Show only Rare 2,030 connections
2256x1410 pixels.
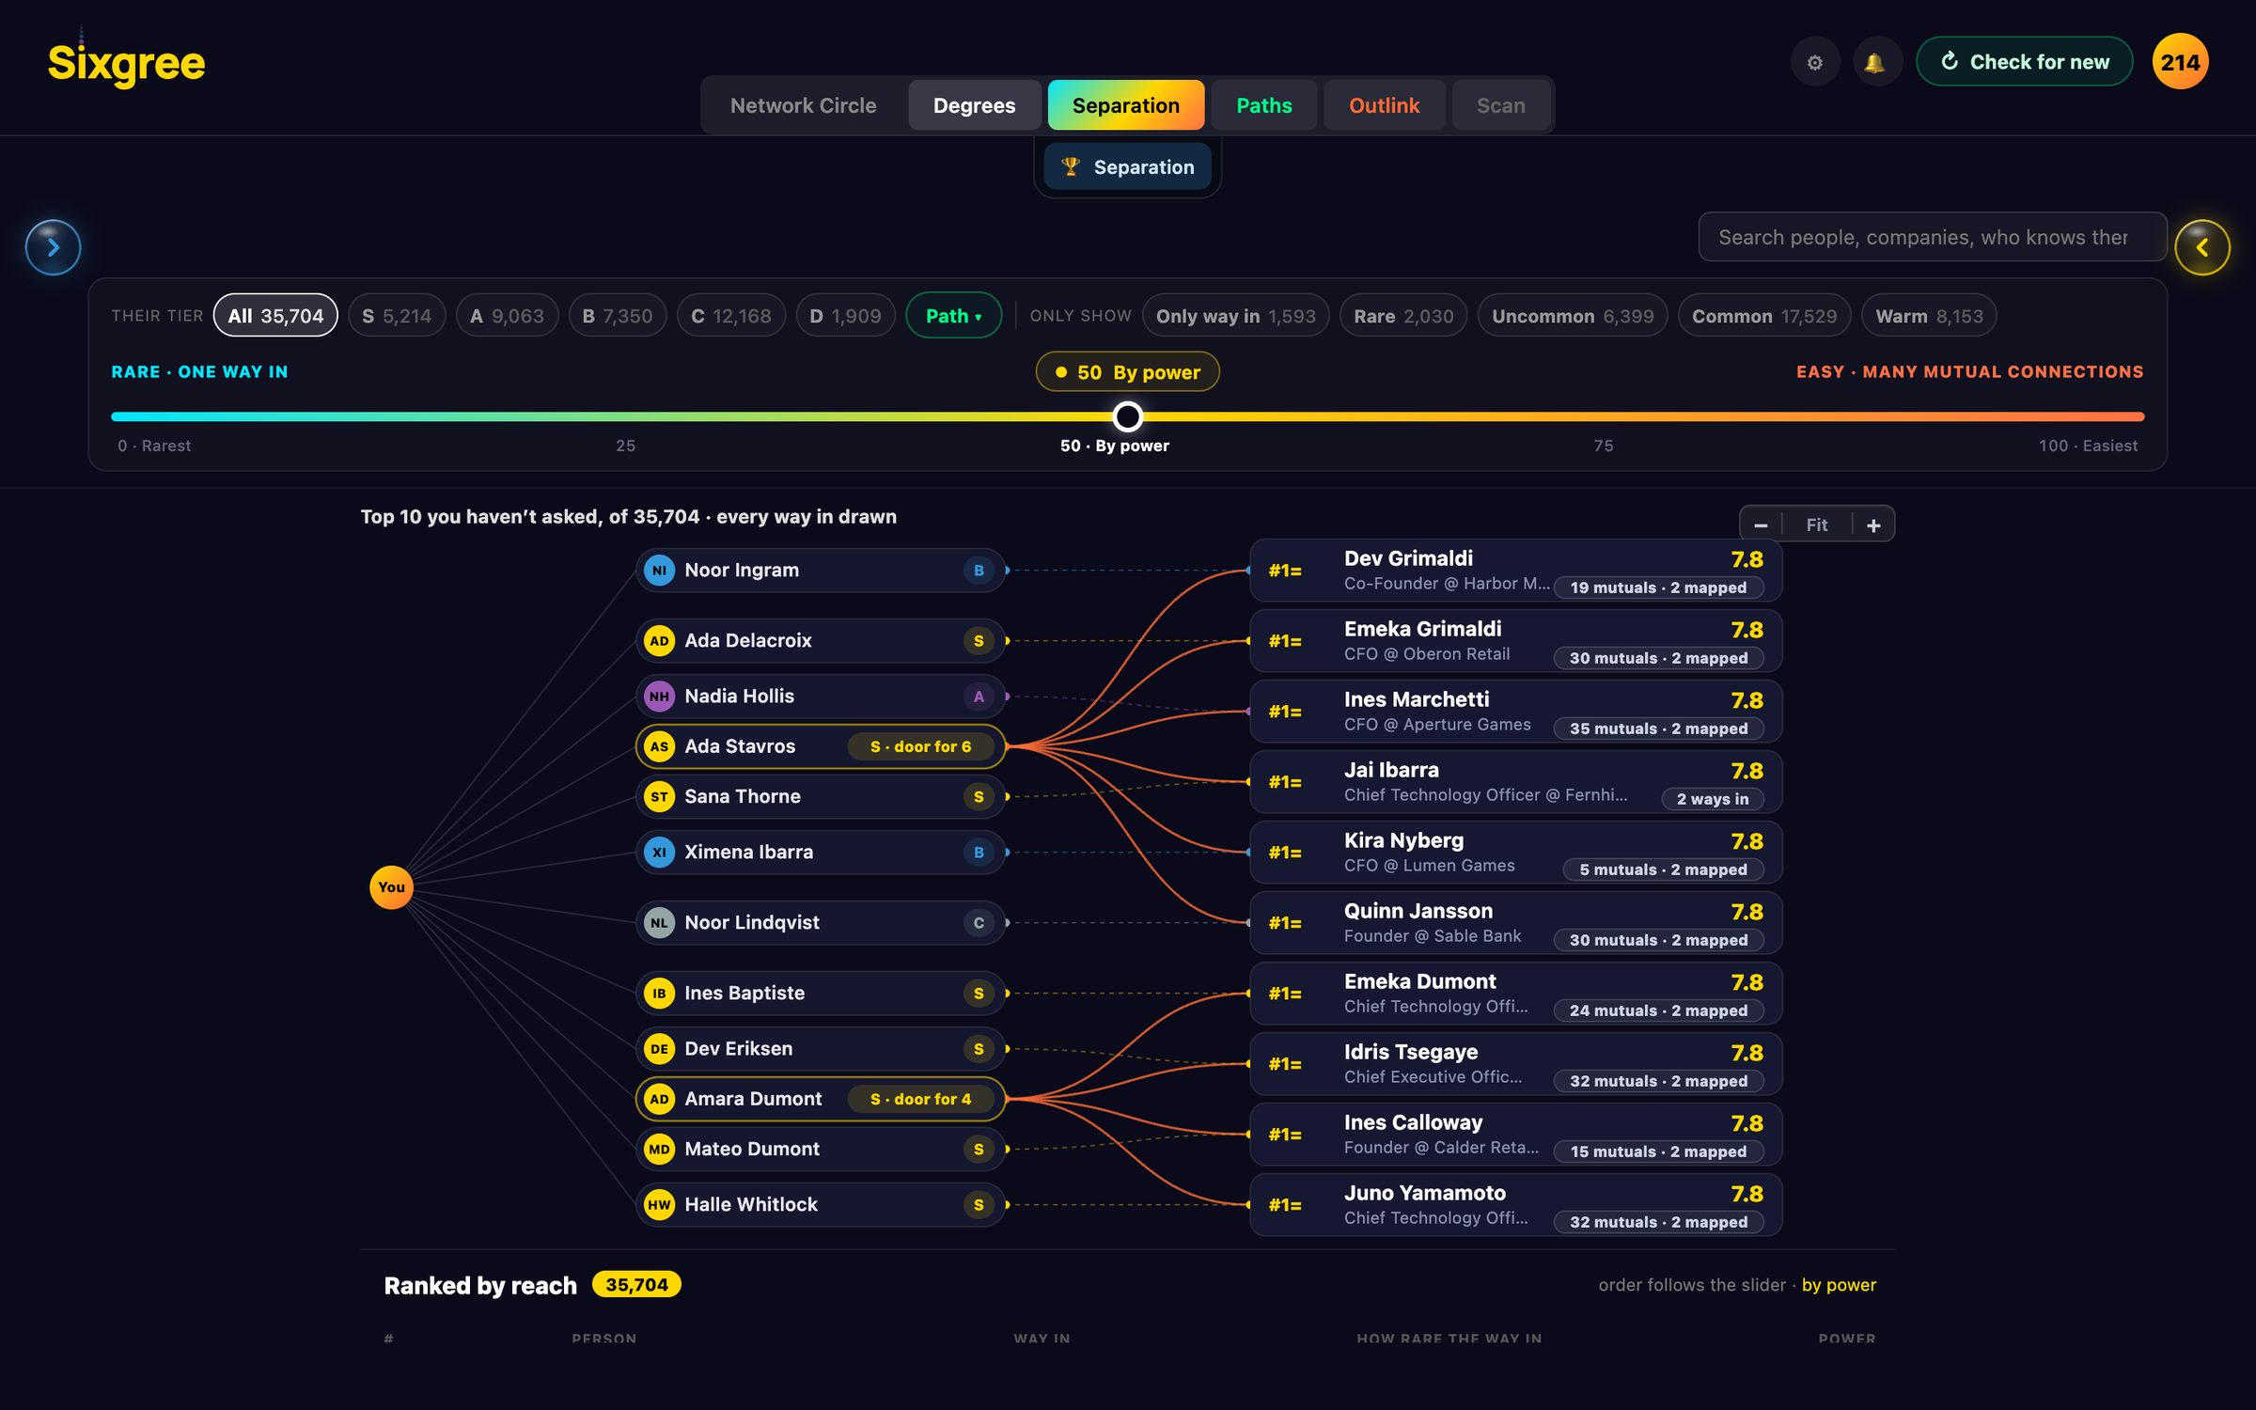coord(1402,316)
